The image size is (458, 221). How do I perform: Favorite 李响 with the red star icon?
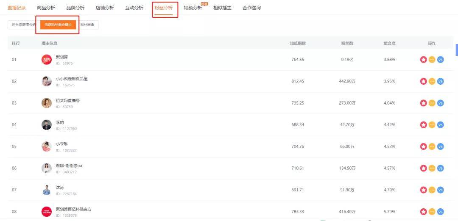tap(423, 125)
